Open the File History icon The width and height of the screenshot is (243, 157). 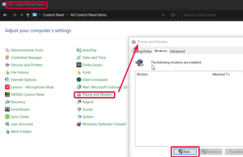[x=7, y=72]
